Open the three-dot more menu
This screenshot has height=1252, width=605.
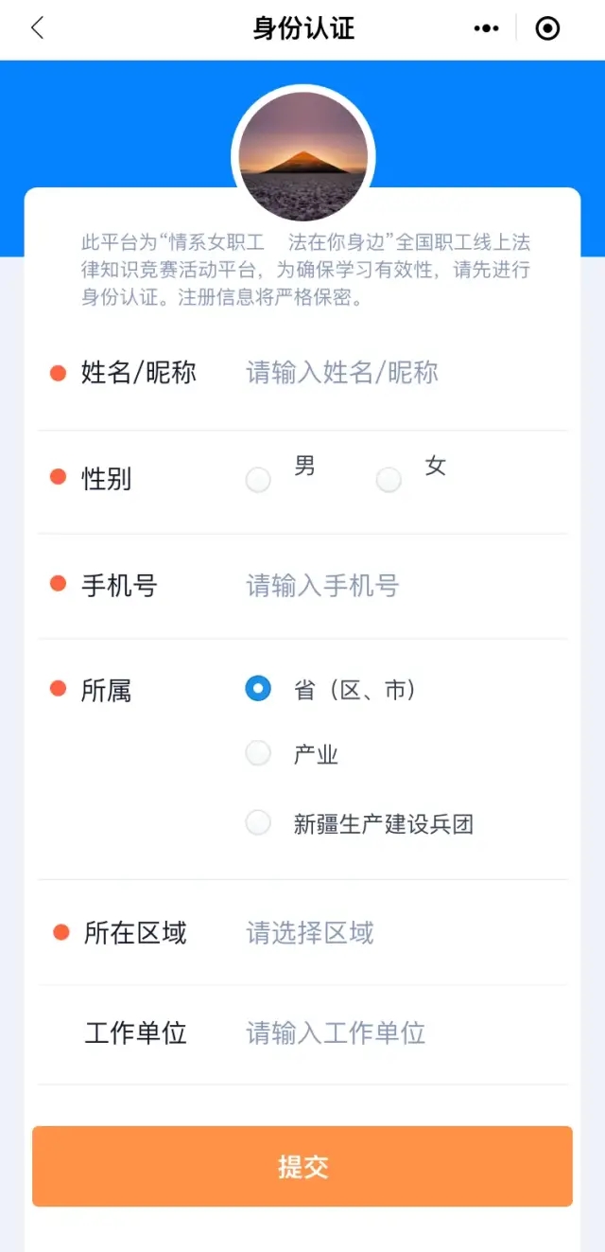(486, 28)
